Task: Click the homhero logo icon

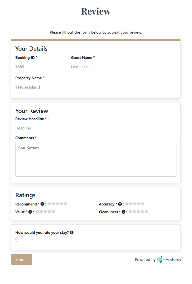Action: point(160,259)
